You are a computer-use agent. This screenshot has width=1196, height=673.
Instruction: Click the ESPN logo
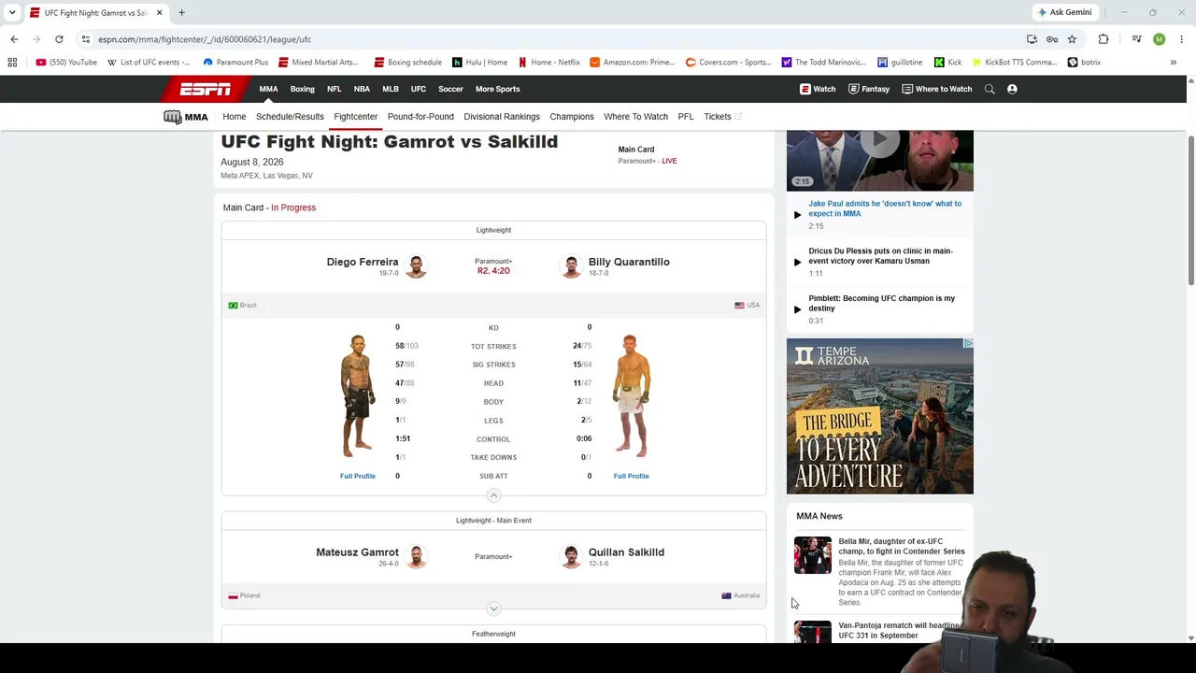point(206,89)
